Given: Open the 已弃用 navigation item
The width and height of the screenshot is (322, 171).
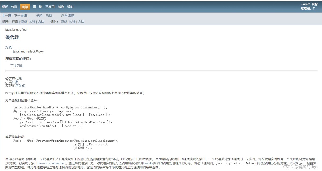Looking at the screenshot, I should [50, 7].
